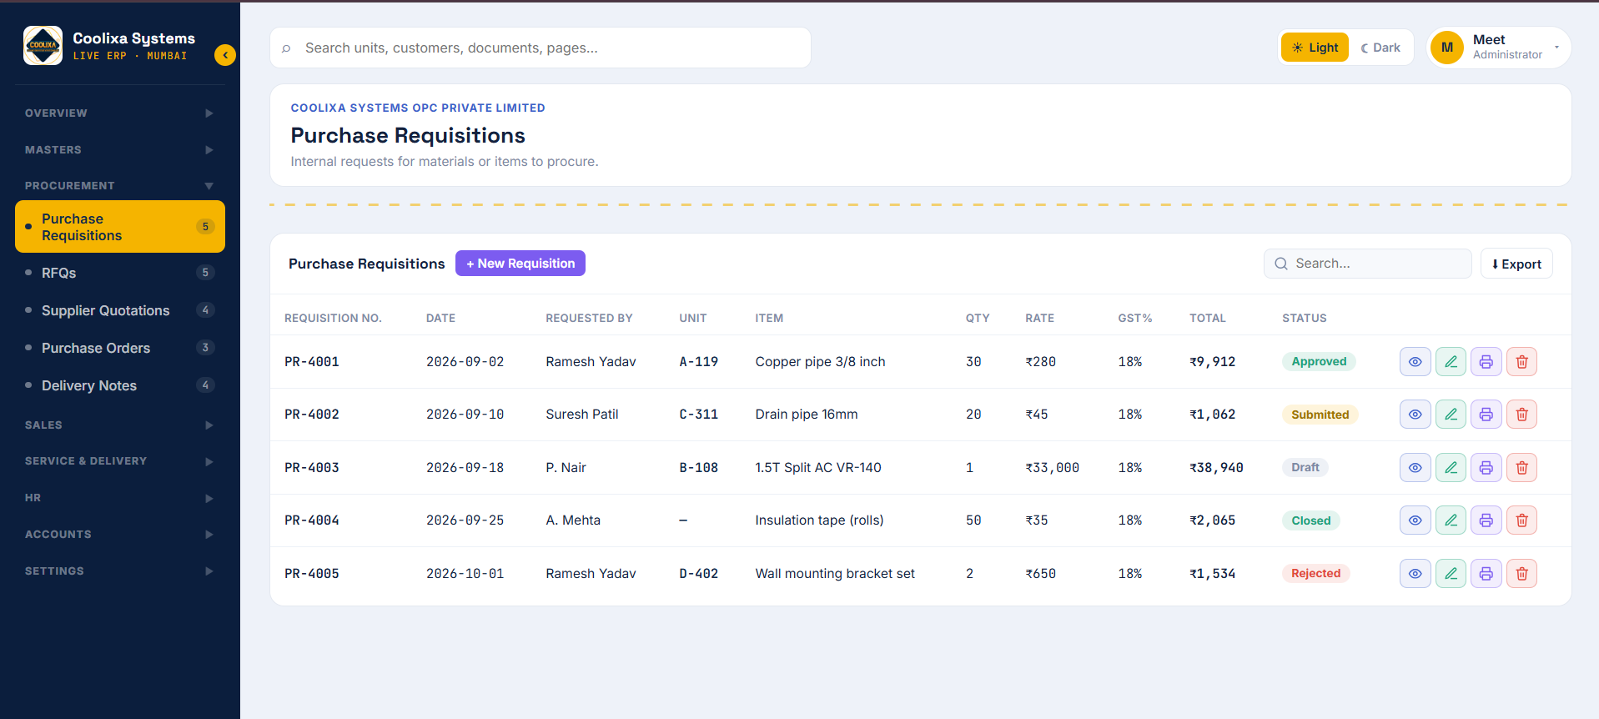Open the Meet Administrator account dropdown
The width and height of the screenshot is (1599, 719).
pyautogui.click(x=1500, y=48)
